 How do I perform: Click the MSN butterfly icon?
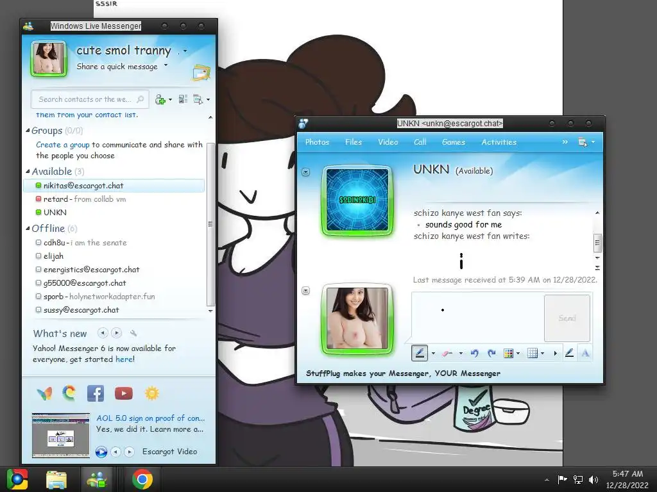tap(45, 393)
